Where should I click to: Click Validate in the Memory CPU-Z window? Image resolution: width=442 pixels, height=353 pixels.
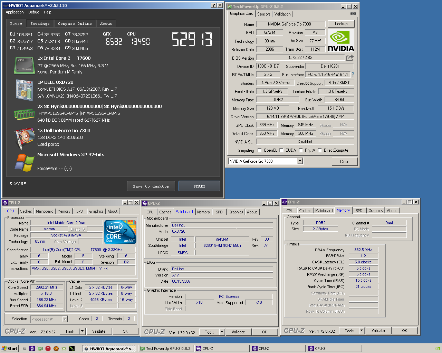(378, 331)
